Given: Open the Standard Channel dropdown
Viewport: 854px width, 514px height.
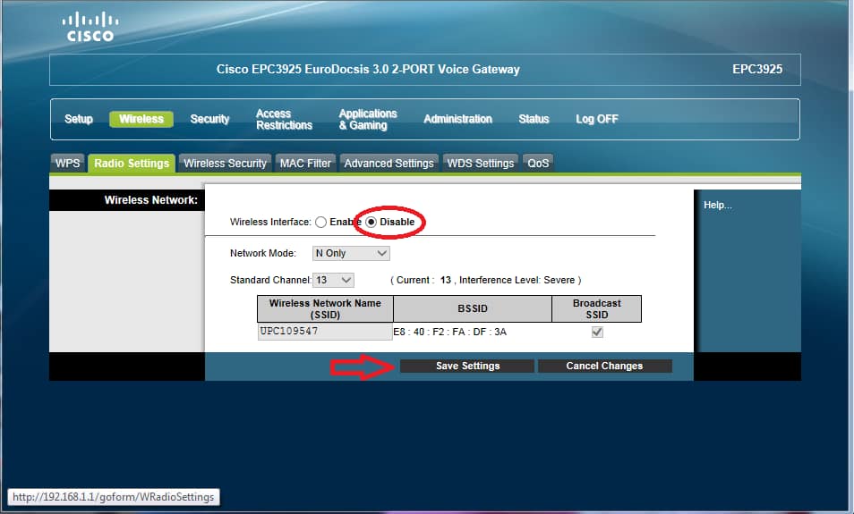Looking at the screenshot, I should [x=333, y=280].
